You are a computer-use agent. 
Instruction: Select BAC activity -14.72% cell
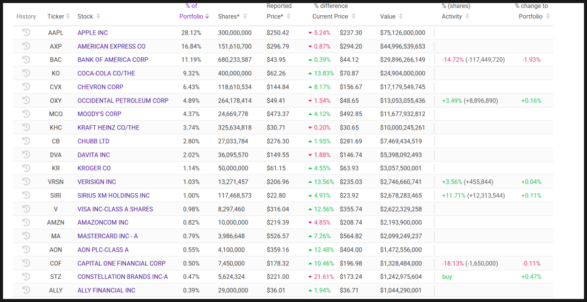[473, 60]
